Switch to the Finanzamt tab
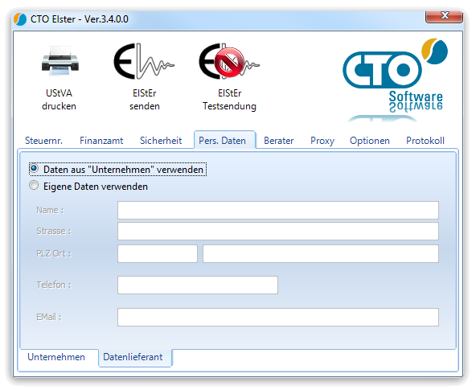 click(x=101, y=141)
